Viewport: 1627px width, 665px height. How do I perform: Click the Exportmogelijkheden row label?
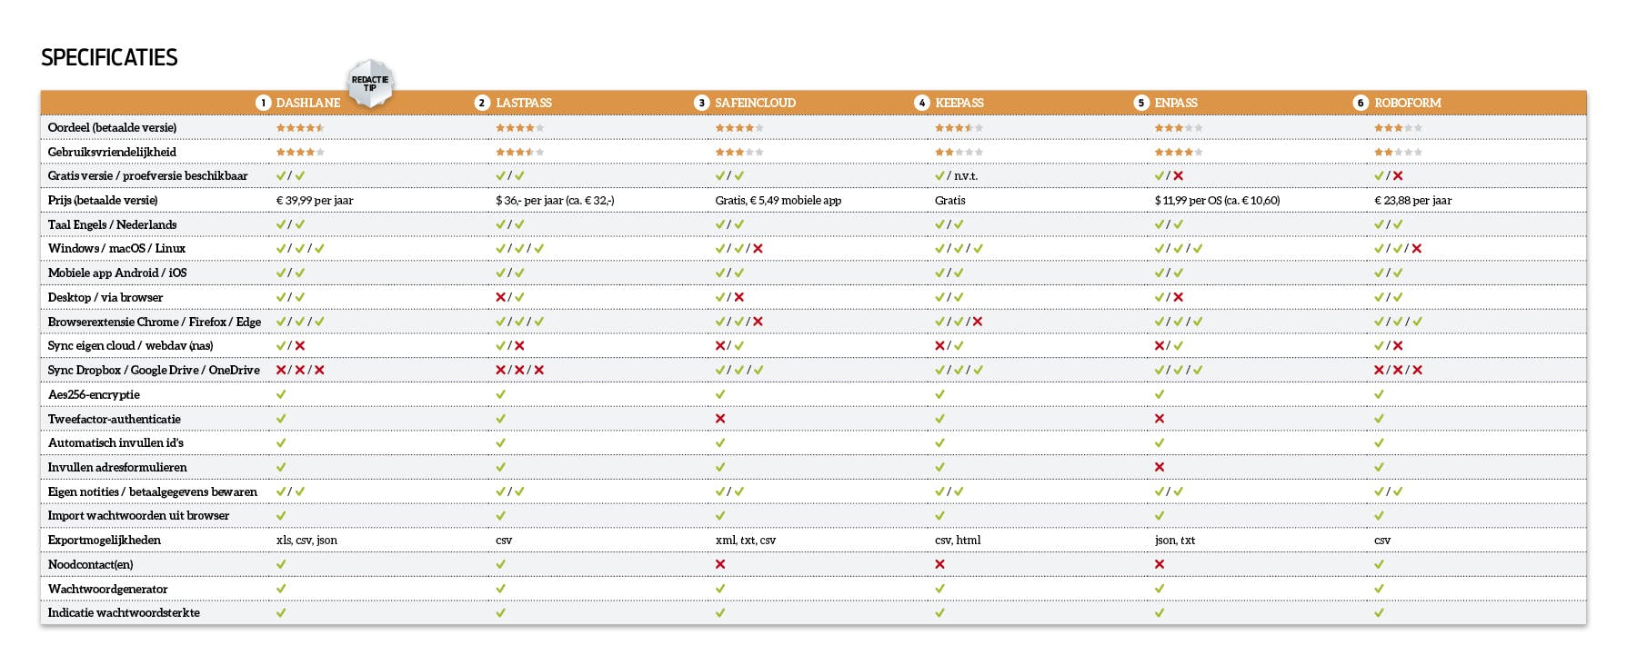(105, 541)
